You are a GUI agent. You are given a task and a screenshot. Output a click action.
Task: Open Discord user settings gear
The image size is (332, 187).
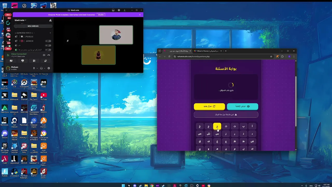click(x=49, y=68)
